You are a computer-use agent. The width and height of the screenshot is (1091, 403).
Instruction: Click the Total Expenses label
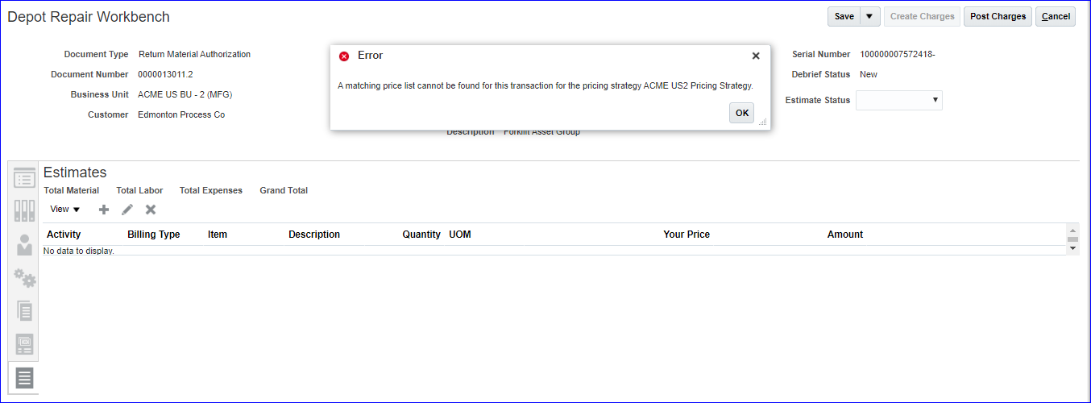pos(211,190)
